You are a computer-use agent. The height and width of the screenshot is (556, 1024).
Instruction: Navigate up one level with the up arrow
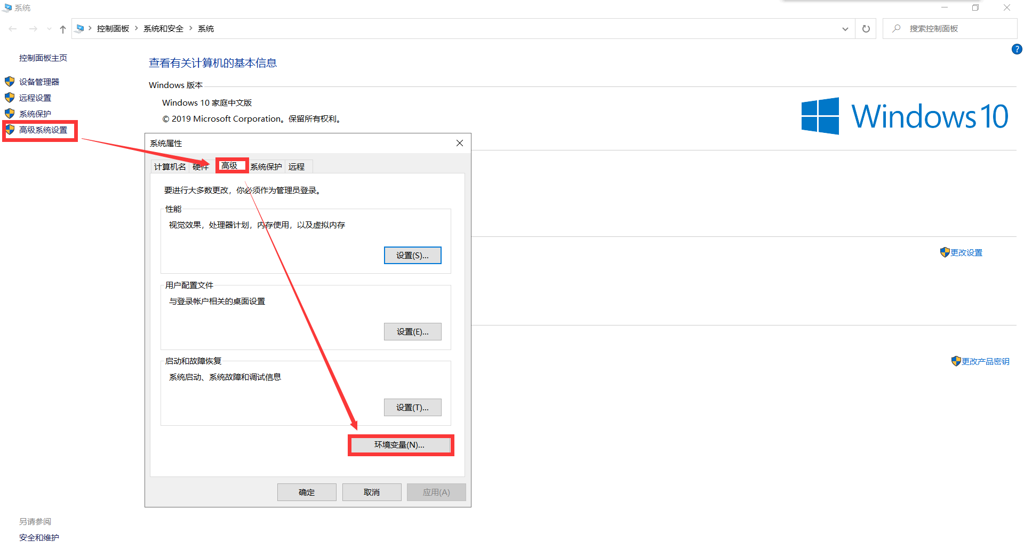62,29
